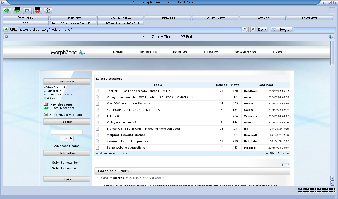Open Edit profile link
This screenshot has height=199, width=338.
54,91
